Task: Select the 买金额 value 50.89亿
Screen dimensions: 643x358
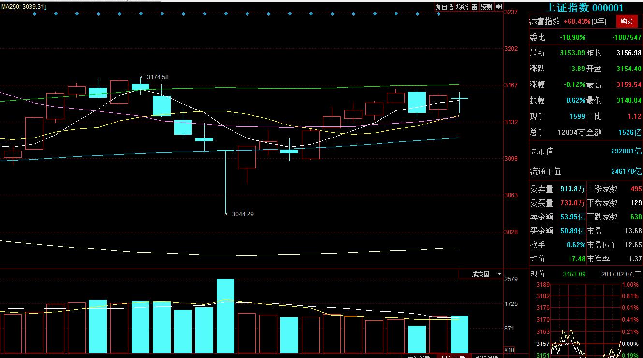Action: pyautogui.click(x=572, y=231)
